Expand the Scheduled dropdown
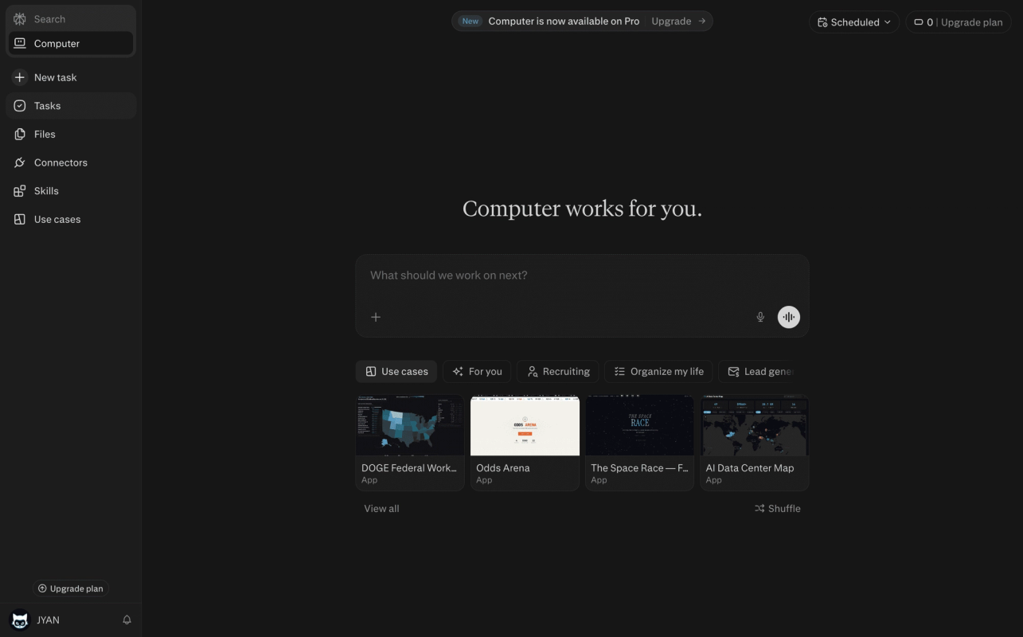The height and width of the screenshot is (637, 1023). tap(854, 22)
